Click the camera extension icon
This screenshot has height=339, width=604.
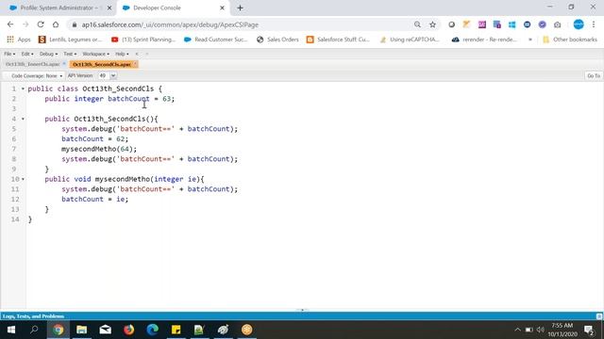click(557, 24)
